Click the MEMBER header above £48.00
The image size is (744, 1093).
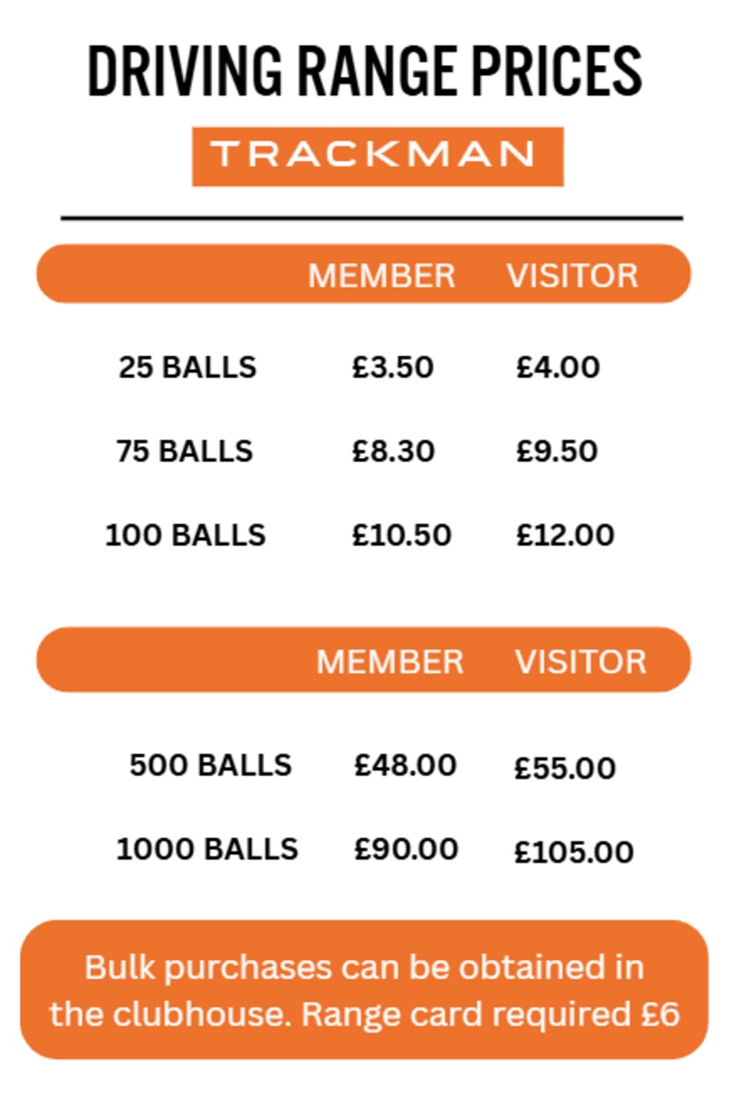coord(390,662)
